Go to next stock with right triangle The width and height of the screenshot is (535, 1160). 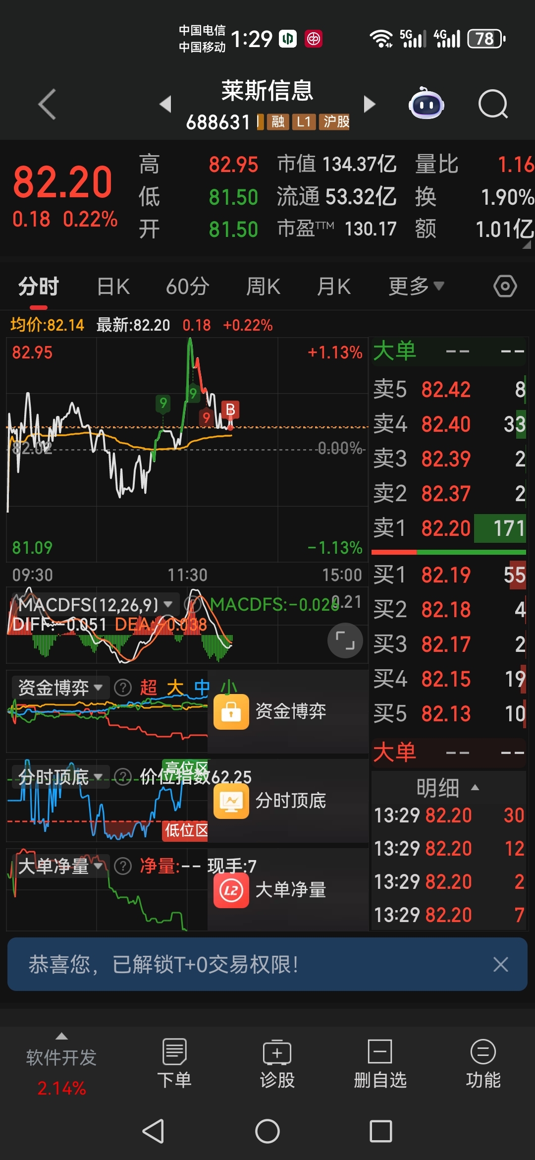pos(369,104)
